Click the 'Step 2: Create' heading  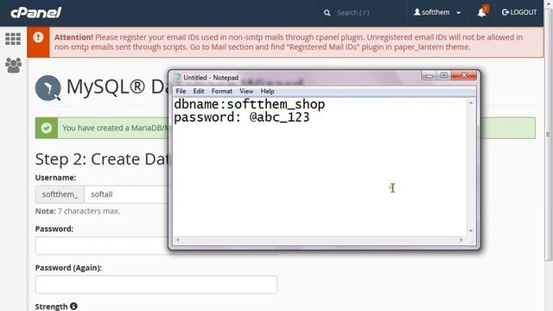click(x=102, y=159)
